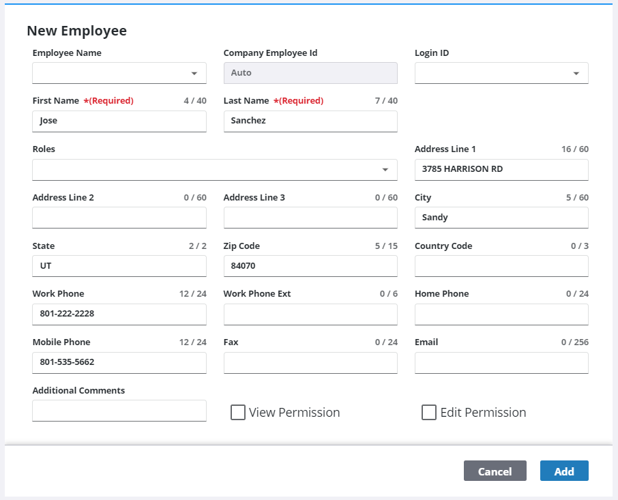618x500 pixels.
Task: Open the Employee Name dropdown
Action: tap(119, 73)
